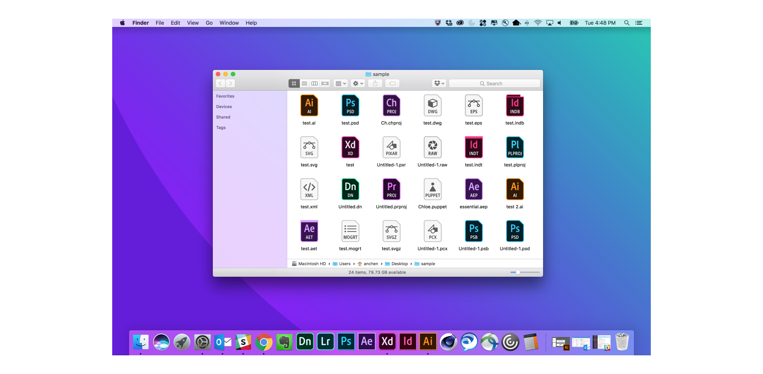Select the test.mogrt motion graphics template

pyautogui.click(x=350, y=231)
